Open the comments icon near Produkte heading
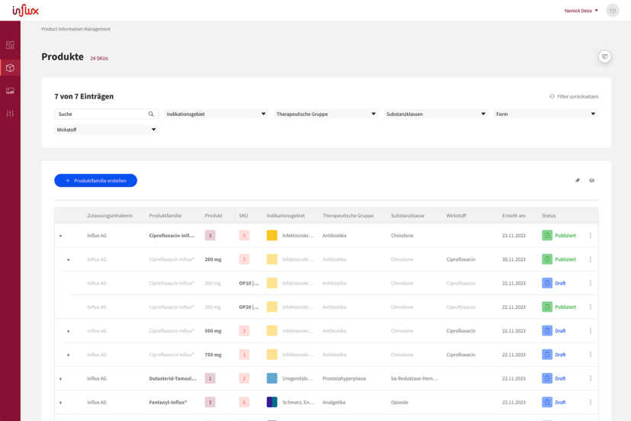This screenshot has height=421, width=631. 604,56
